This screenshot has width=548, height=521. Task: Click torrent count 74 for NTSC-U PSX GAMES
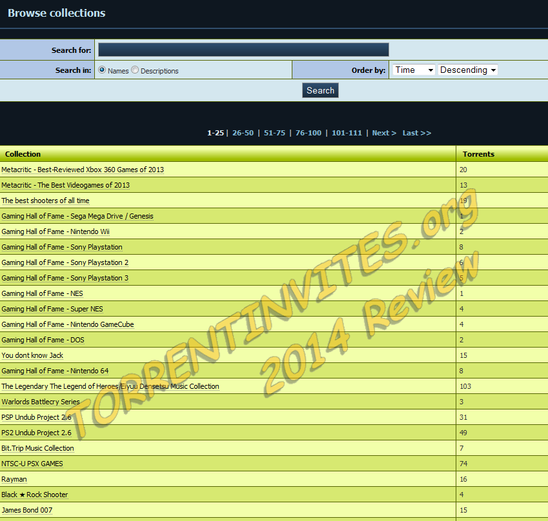click(x=463, y=464)
